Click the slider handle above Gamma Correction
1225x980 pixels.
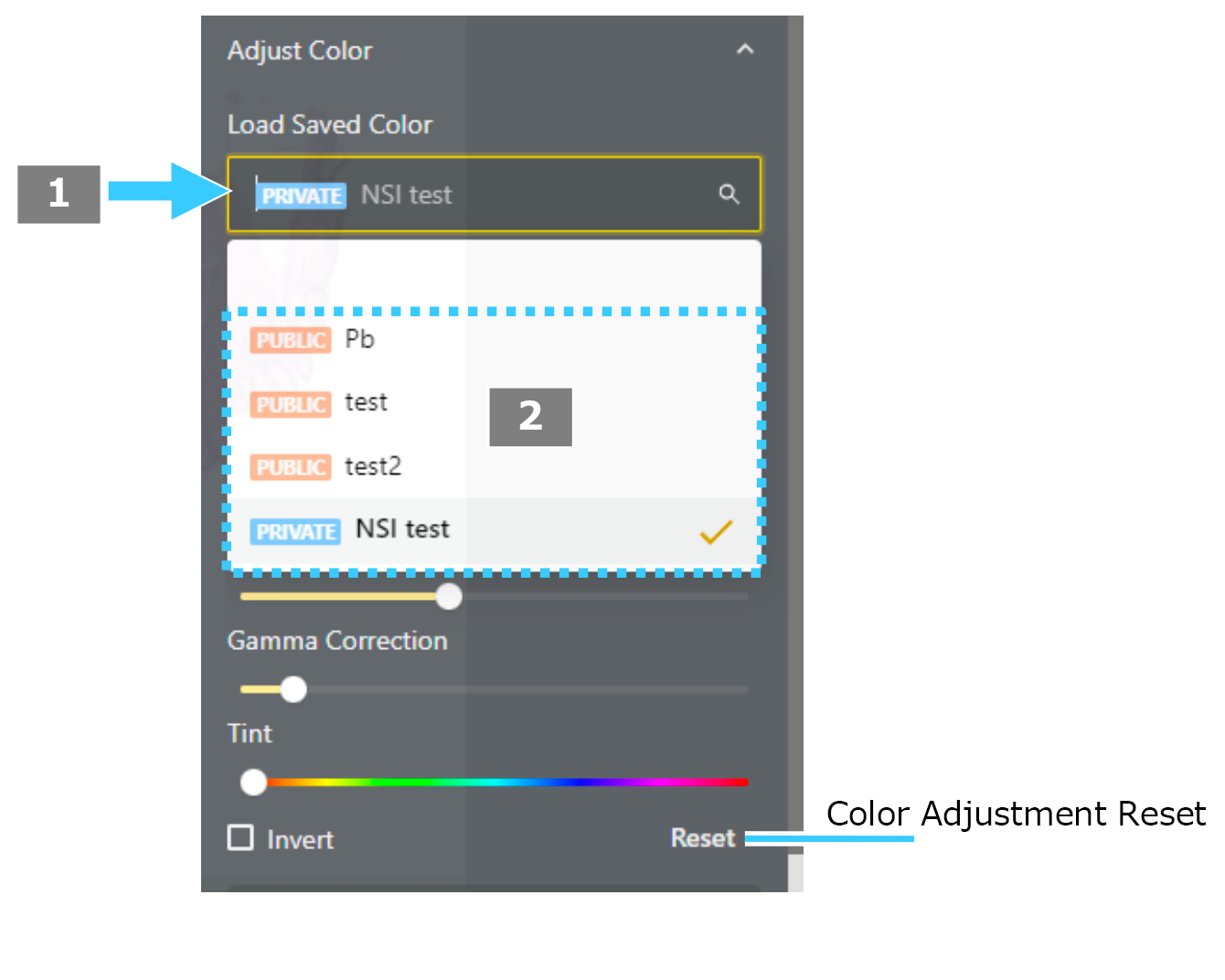(x=449, y=596)
